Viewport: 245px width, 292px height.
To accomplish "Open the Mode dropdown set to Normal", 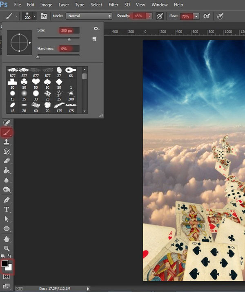I will (89, 16).
